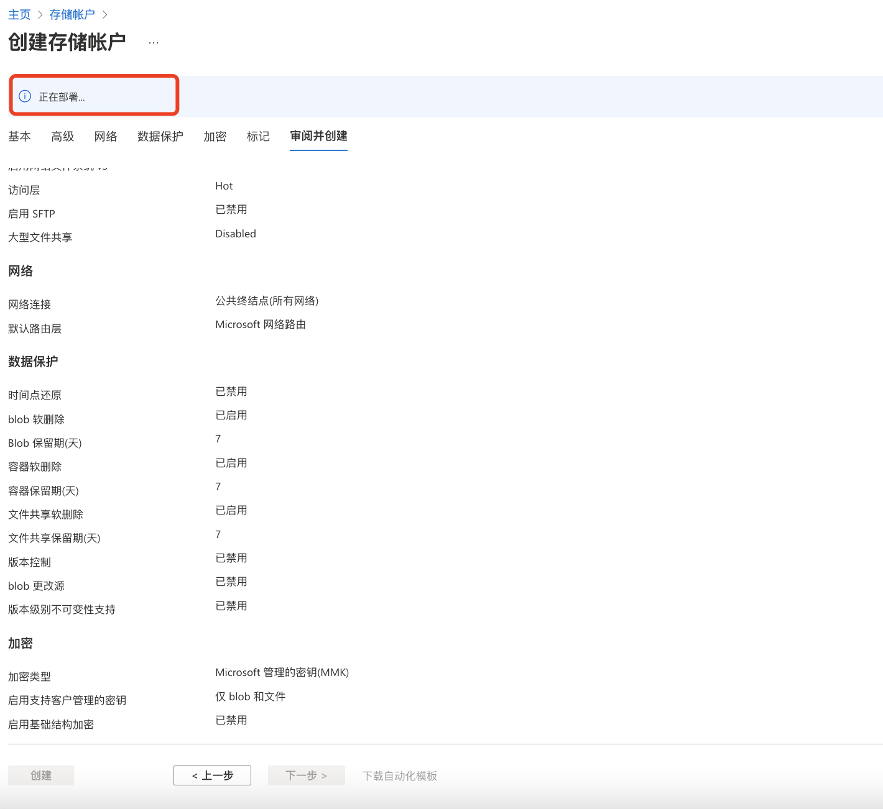Open the 加密 tab
This screenshot has height=809, width=883.
click(x=215, y=136)
